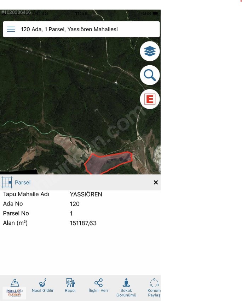Close the Parsel info panel
The width and height of the screenshot is (242, 301).
click(156, 182)
